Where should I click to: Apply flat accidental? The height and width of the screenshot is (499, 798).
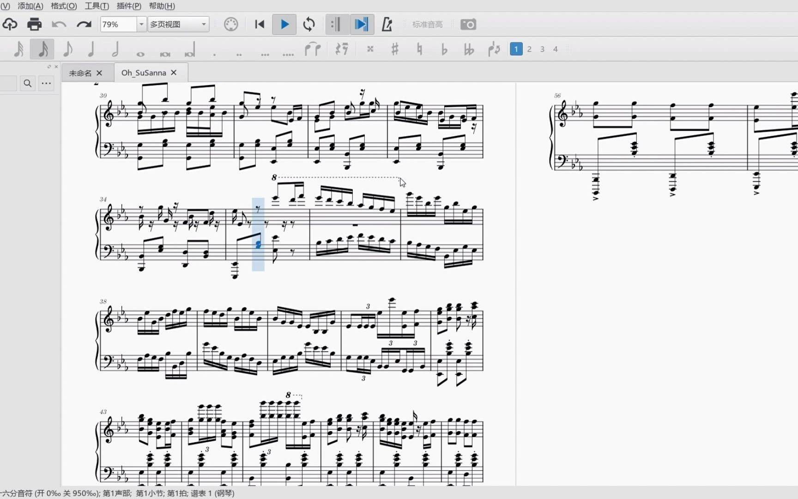tap(444, 49)
